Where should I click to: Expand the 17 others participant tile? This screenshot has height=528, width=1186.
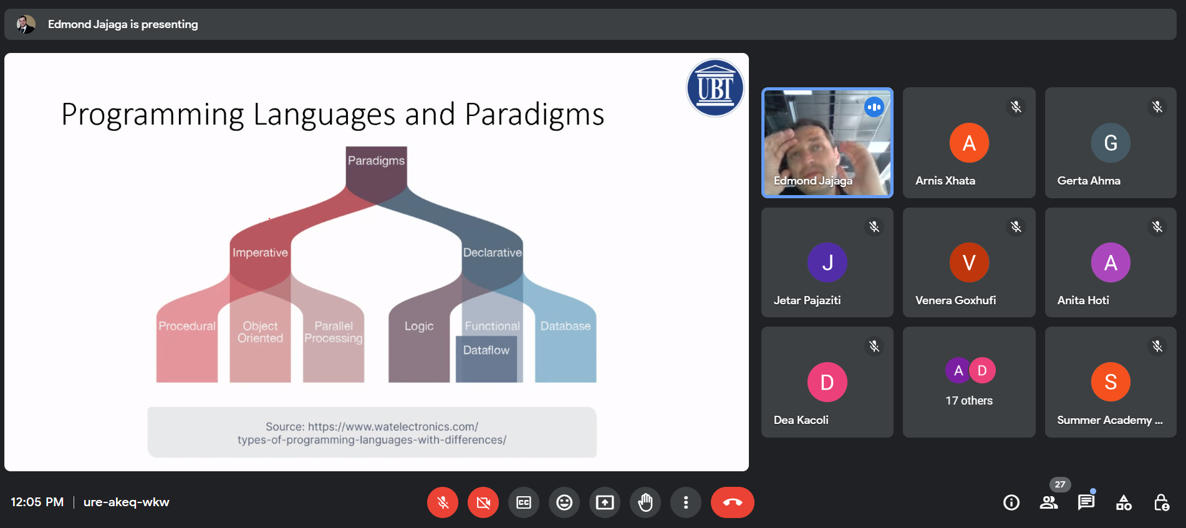pyautogui.click(x=969, y=382)
